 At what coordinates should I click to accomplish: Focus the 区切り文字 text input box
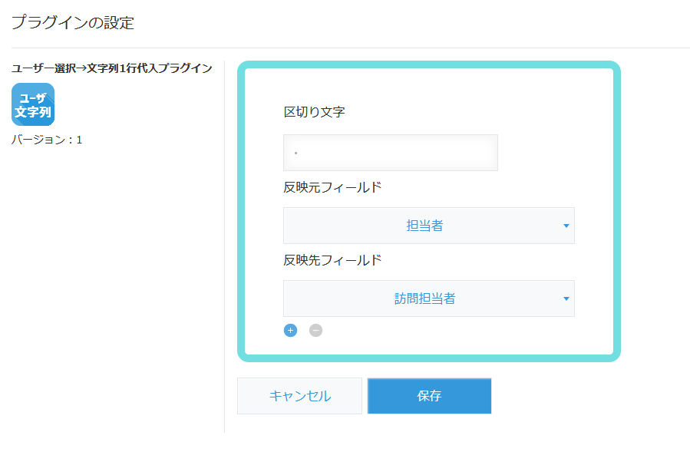[391, 153]
